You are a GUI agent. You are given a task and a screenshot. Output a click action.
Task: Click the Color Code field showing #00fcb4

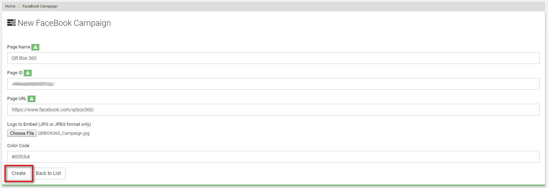tap(273, 157)
